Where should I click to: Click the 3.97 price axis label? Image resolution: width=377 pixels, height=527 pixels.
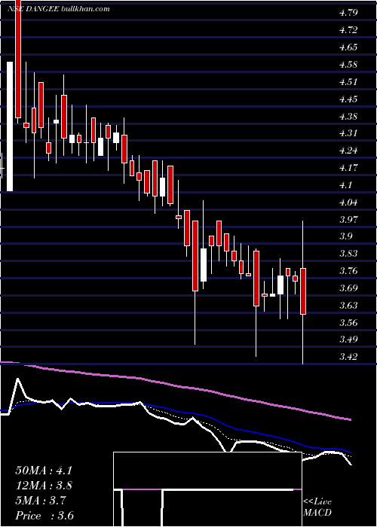348,219
